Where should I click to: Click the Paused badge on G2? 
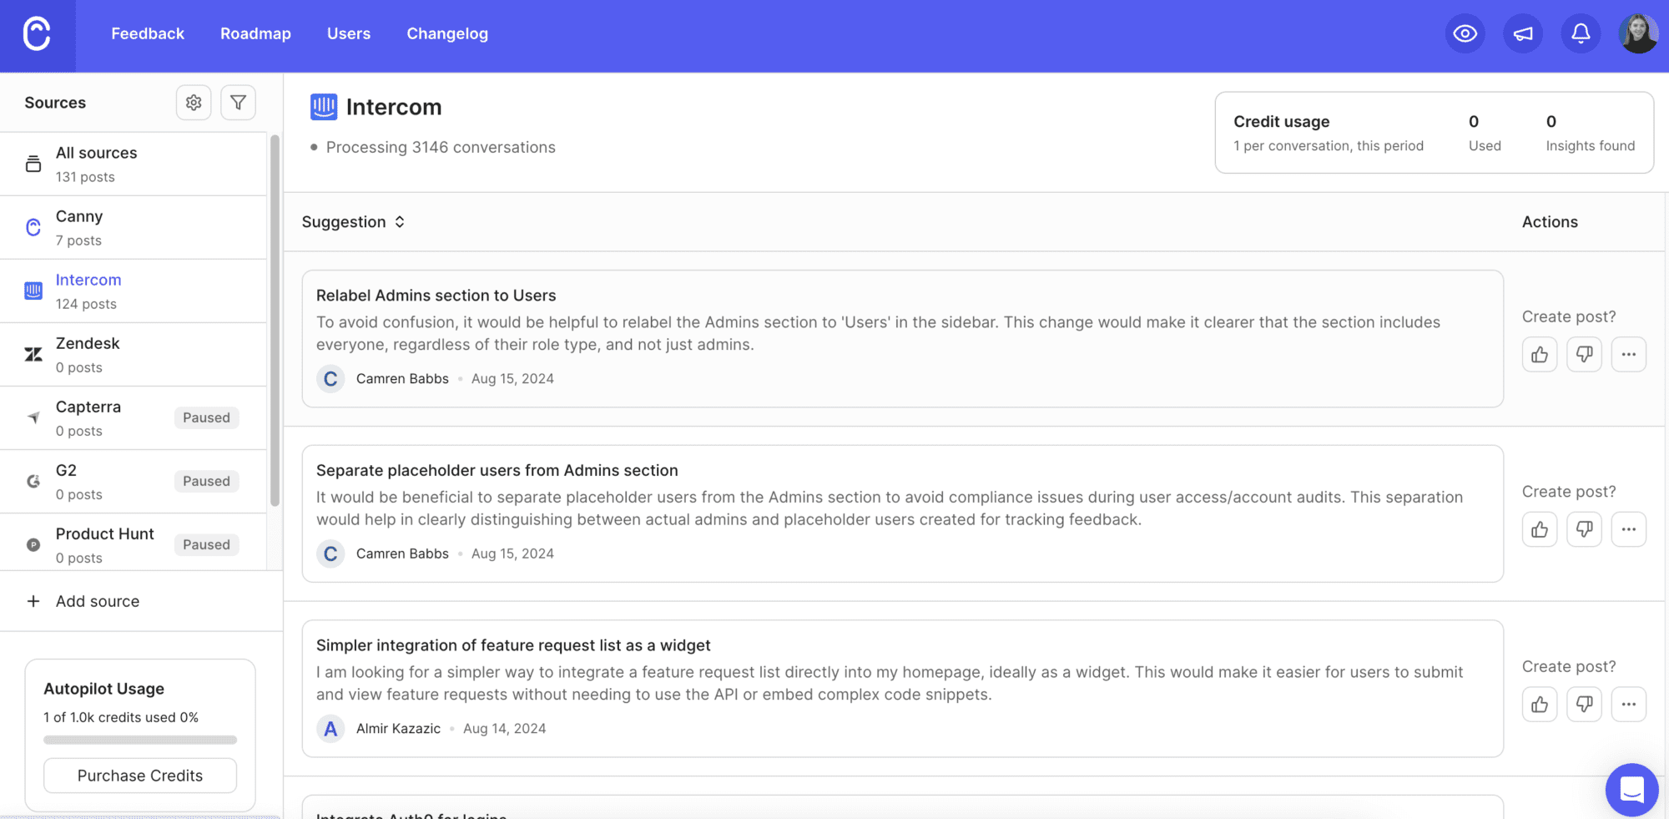pos(206,481)
